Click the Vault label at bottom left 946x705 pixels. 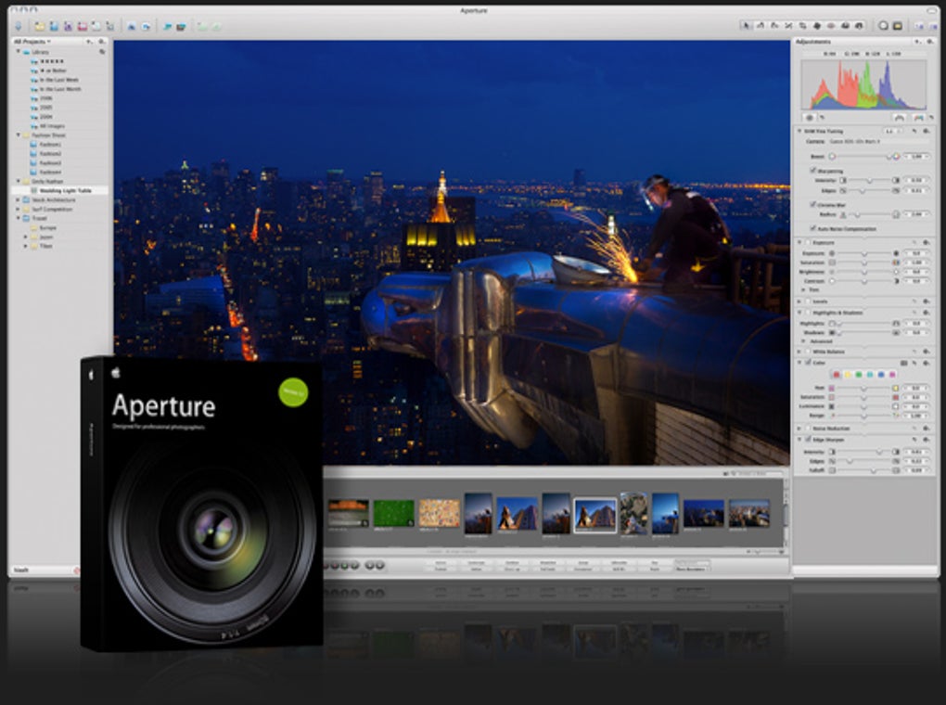[x=21, y=570]
